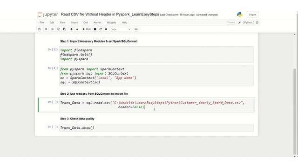This screenshot has width=298, height=168.
Task: Click the Python logo icon near Logout
Action: tap(240, 14)
